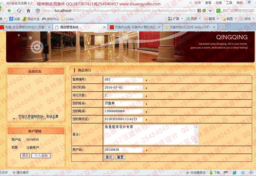Click the window layout icon beside the speaker
Screen dimensions: 256x176
pos(243,173)
